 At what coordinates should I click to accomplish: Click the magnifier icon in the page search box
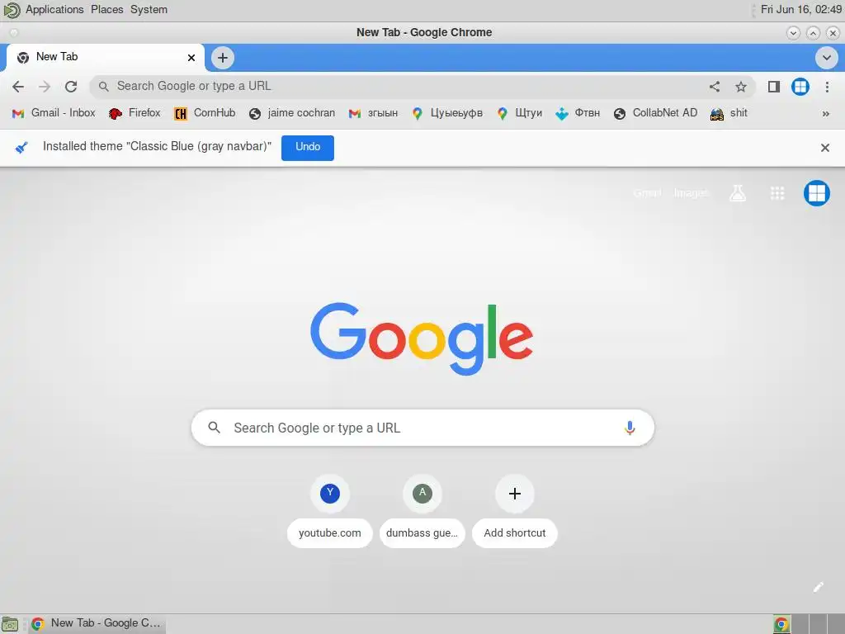click(x=214, y=428)
